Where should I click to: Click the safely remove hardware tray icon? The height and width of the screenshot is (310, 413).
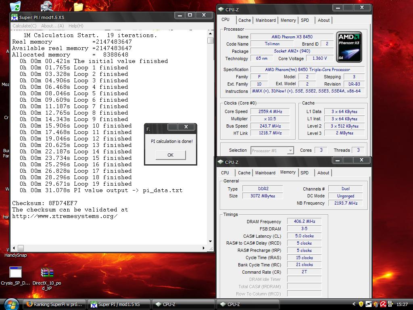[x=390, y=304]
